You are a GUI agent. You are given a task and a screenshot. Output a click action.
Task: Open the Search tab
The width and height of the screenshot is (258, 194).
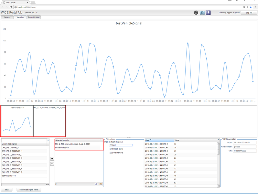[x=7, y=17]
